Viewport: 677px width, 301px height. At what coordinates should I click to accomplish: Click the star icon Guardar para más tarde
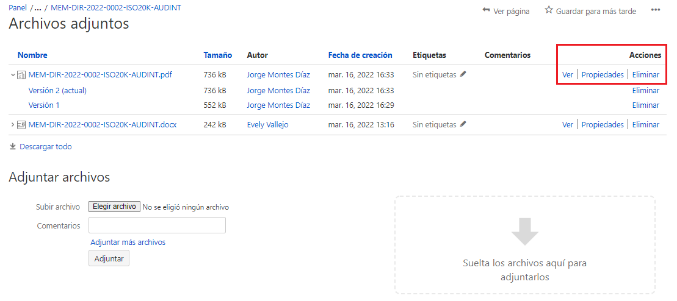[549, 10]
